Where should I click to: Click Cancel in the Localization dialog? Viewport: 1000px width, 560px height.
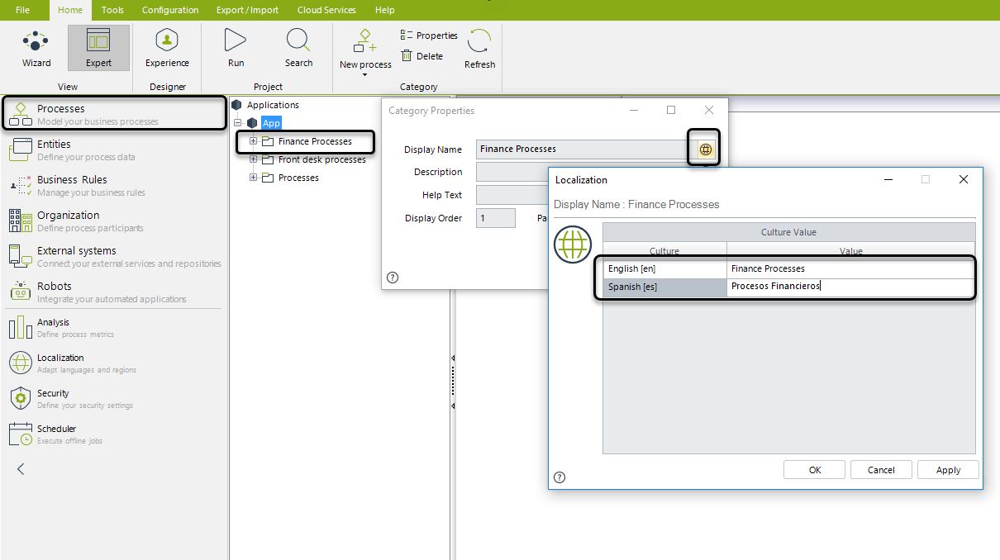(x=881, y=470)
